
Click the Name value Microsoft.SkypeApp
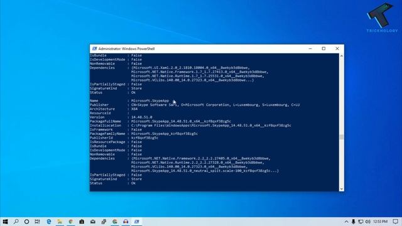[150, 100]
